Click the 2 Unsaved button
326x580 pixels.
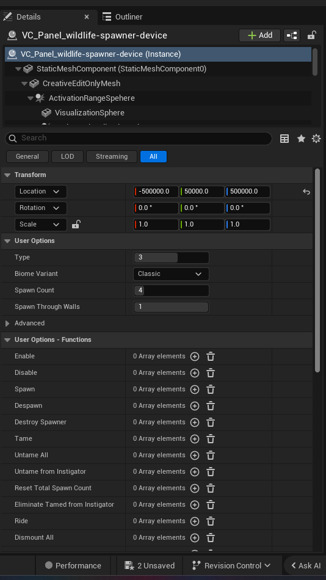click(x=150, y=565)
